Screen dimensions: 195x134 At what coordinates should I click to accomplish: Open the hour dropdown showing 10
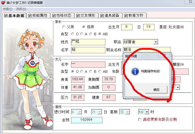[x=147, y=112]
